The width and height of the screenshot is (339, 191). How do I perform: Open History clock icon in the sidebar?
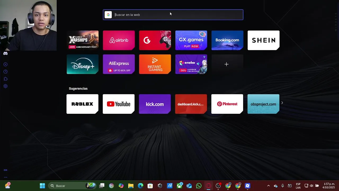tap(5, 72)
